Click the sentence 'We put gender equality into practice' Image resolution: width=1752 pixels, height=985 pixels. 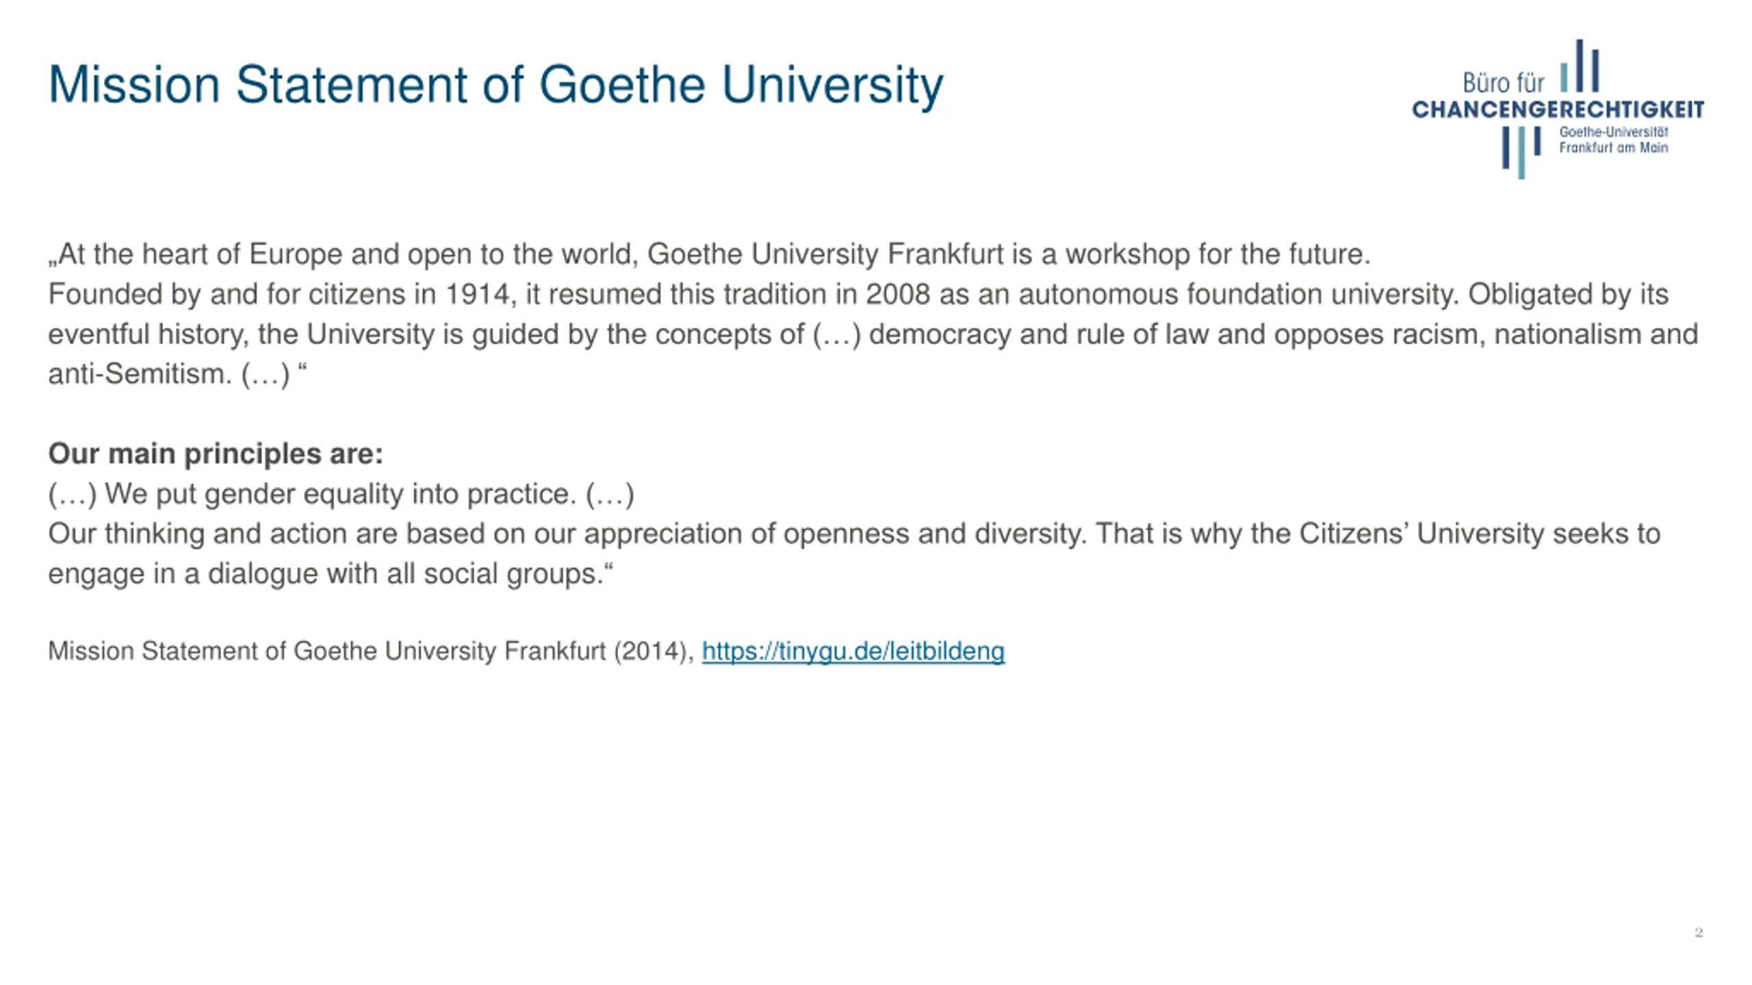tap(340, 494)
